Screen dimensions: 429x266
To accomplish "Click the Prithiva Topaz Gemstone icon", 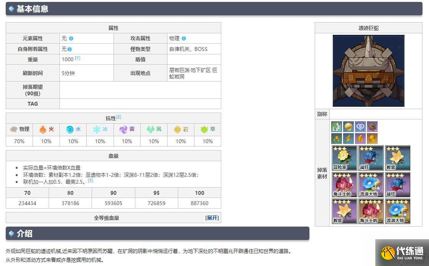I will (x=372, y=139).
